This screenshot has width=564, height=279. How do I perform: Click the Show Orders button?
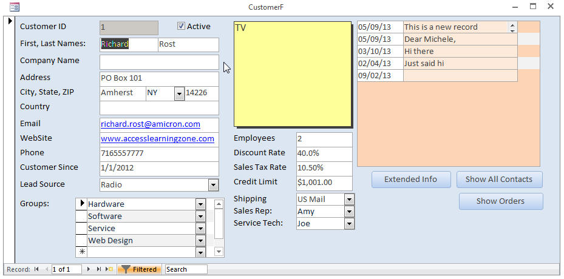point(500,201)
